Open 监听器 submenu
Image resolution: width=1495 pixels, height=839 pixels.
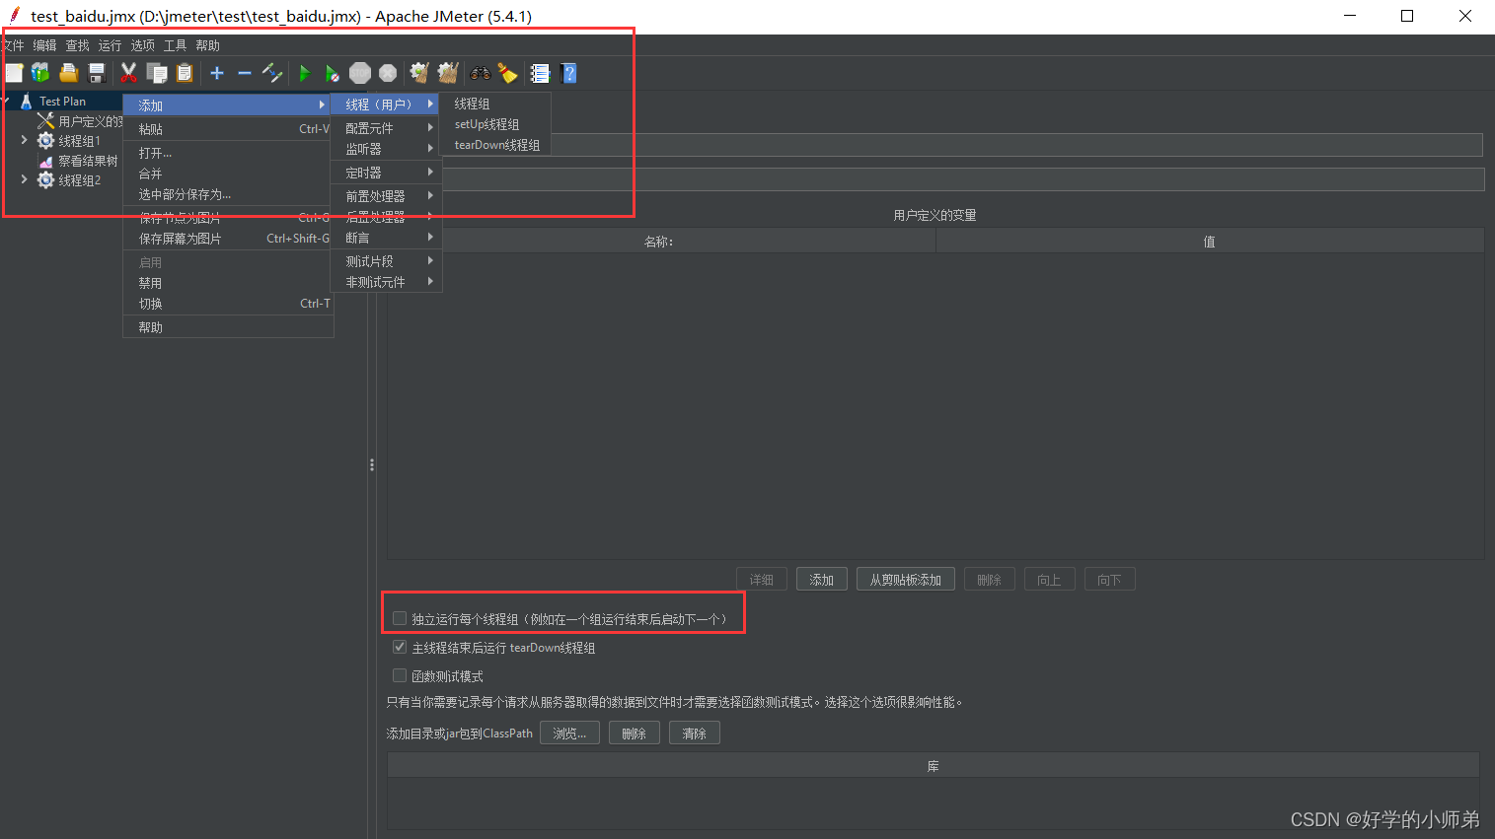point(387,149)
